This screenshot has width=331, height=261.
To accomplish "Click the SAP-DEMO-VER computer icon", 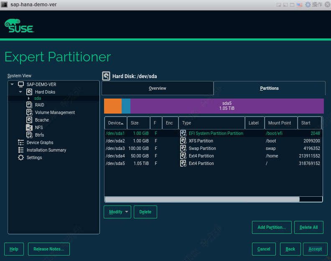I will click(21, 84).
